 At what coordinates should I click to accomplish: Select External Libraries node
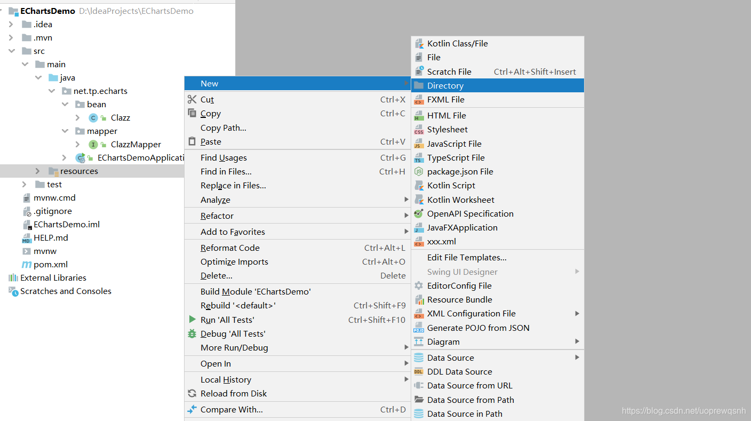pos(53,278)
